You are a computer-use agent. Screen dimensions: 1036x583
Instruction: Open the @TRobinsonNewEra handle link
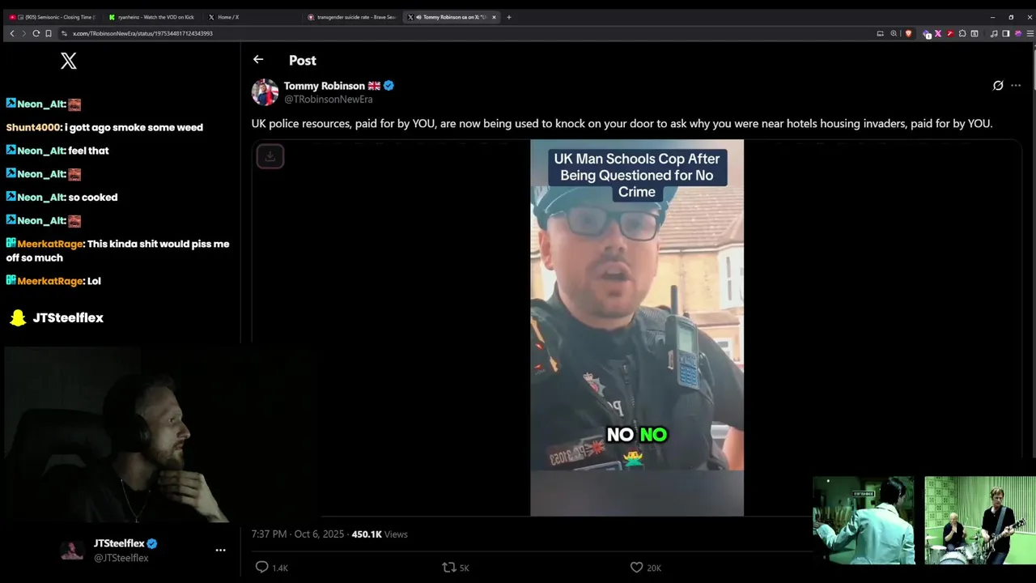click(328, 100)
